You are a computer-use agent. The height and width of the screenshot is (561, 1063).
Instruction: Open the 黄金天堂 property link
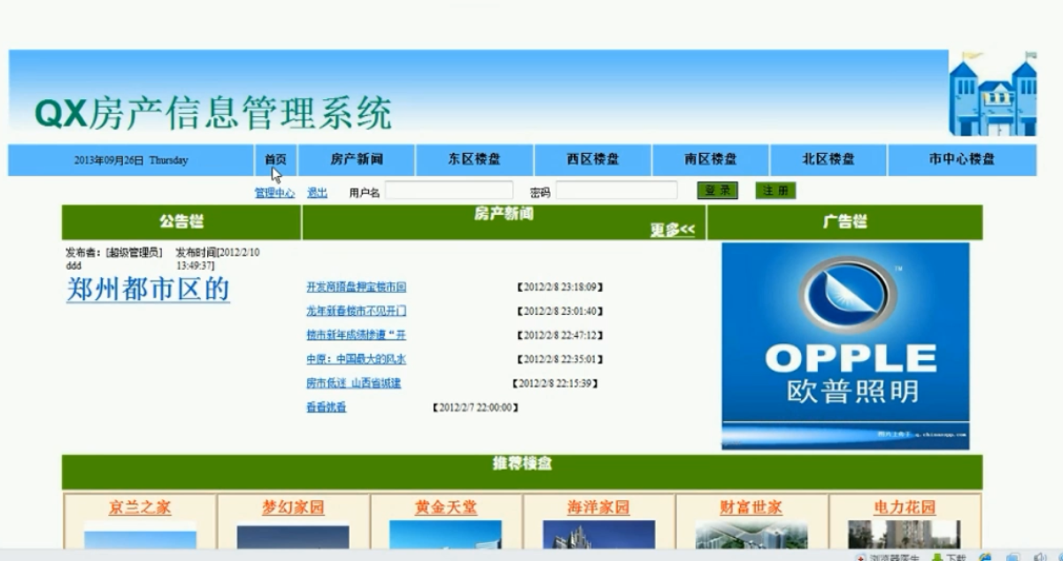446,508
